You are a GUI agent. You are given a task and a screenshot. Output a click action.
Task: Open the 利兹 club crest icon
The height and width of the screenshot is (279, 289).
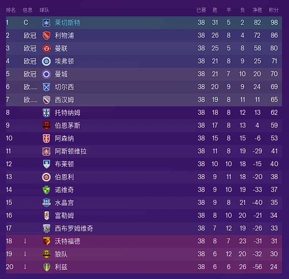(46, 267)
